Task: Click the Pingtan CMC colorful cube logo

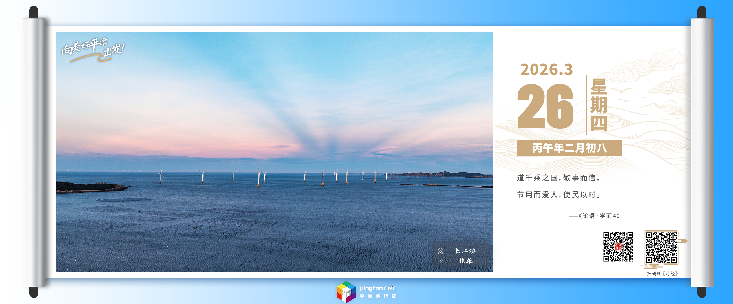Action: pos(346,292)
